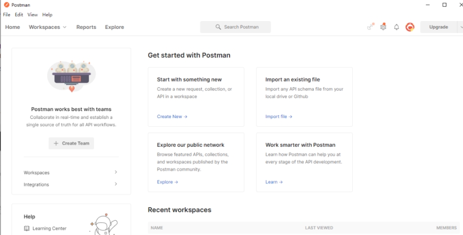This screenshot has width=463, height=235.
Task: Select the Start with something new card title
Action: pos(189,80)
